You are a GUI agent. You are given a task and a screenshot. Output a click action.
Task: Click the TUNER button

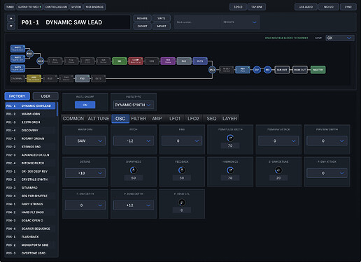(10, 7)
